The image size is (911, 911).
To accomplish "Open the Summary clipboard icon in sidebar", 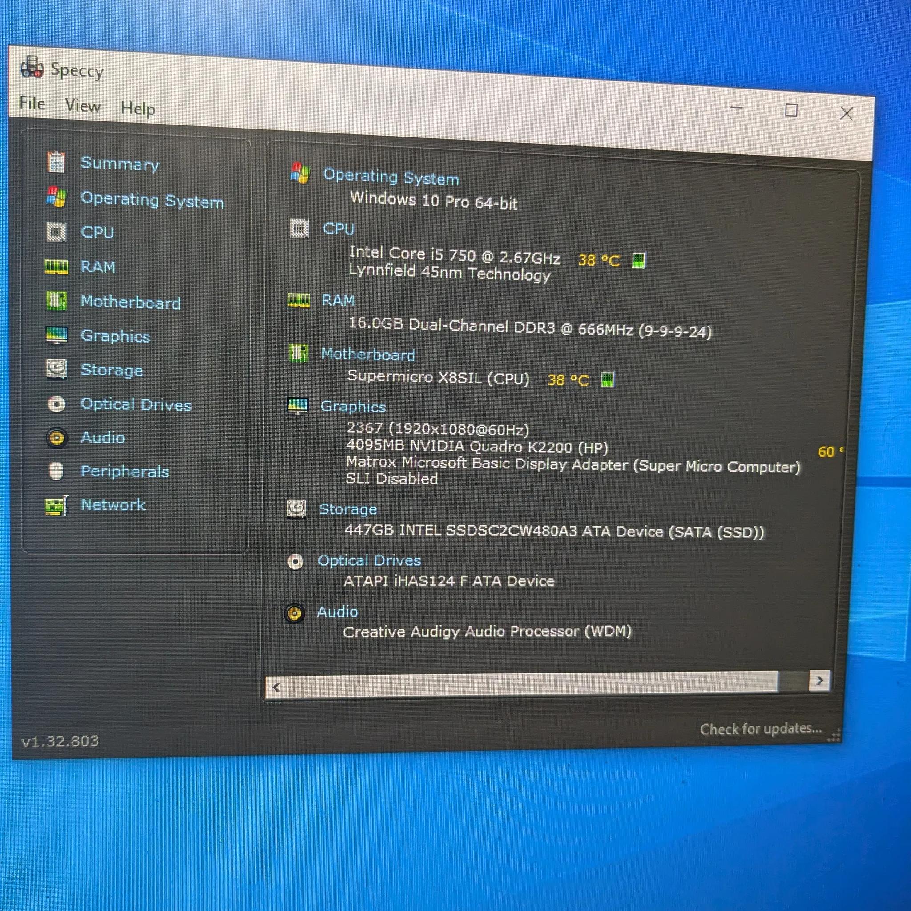I will [x=56, y=162].
